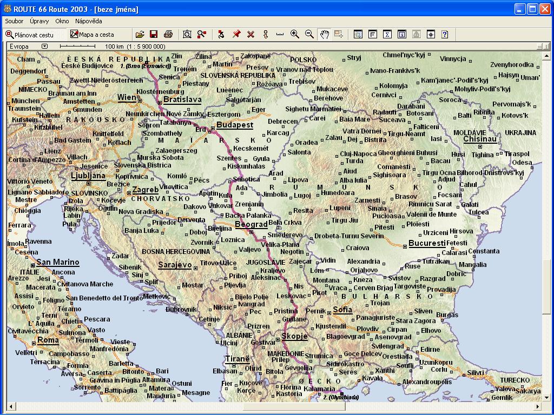Select the dotted rectangle selection tool
The height and width of the screenshot is (415, 554).
pos(339,34)
